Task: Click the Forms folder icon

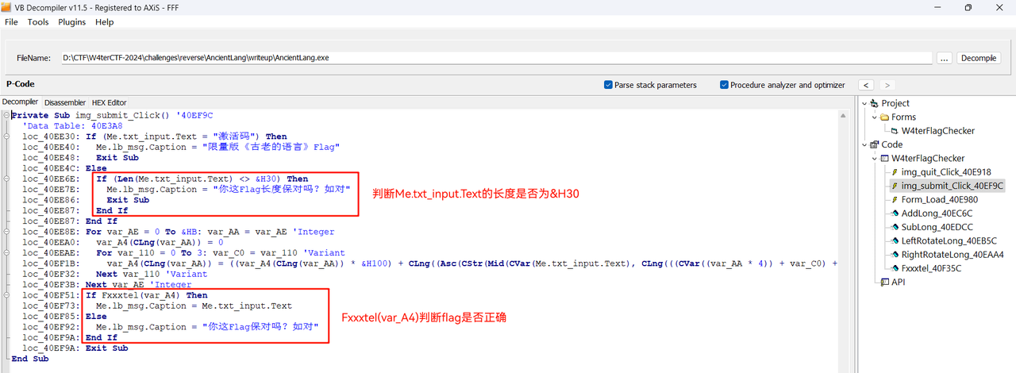Action: pyautogui.click(x=884, y=117)
